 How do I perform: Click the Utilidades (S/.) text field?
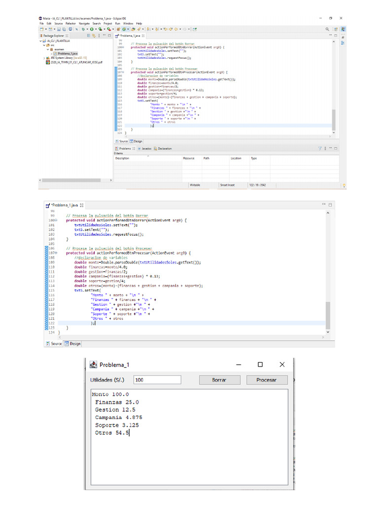click(157, 380)
